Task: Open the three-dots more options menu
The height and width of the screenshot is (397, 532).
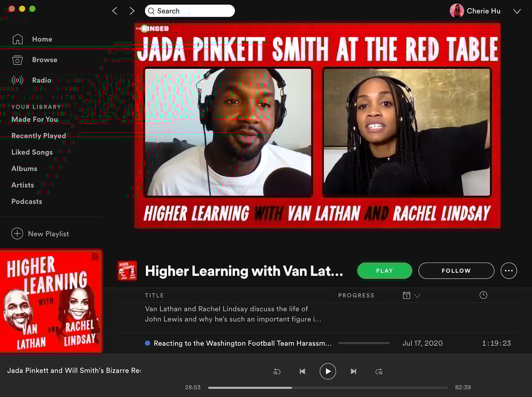Action: tap(509, 270)
